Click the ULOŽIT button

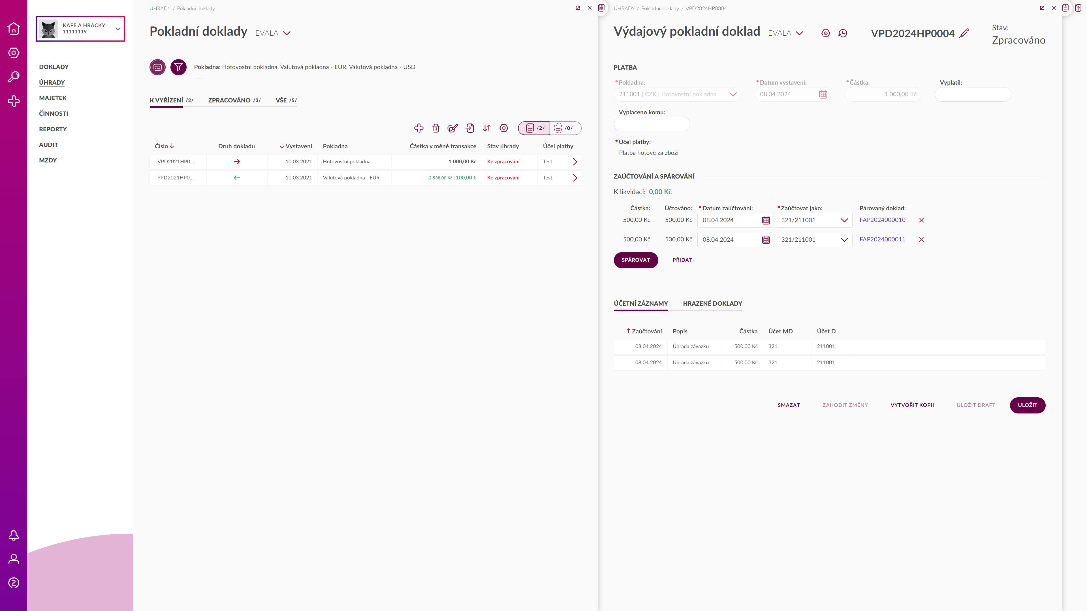[x=1028, y=405]
